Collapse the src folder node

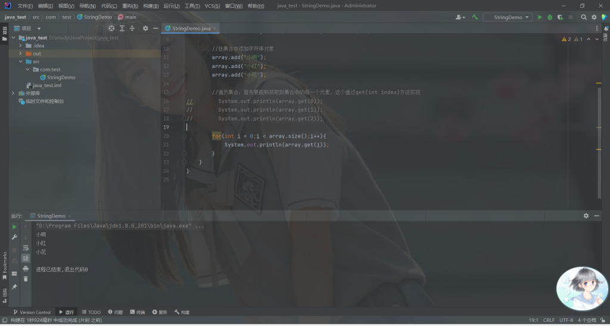click(x=21, y=61)
